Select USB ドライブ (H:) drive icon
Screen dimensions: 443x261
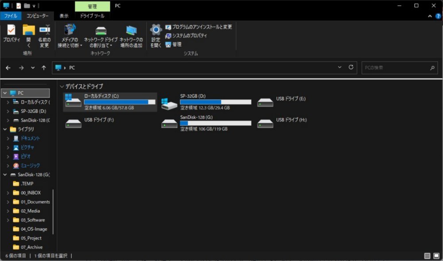pos(265,124)
